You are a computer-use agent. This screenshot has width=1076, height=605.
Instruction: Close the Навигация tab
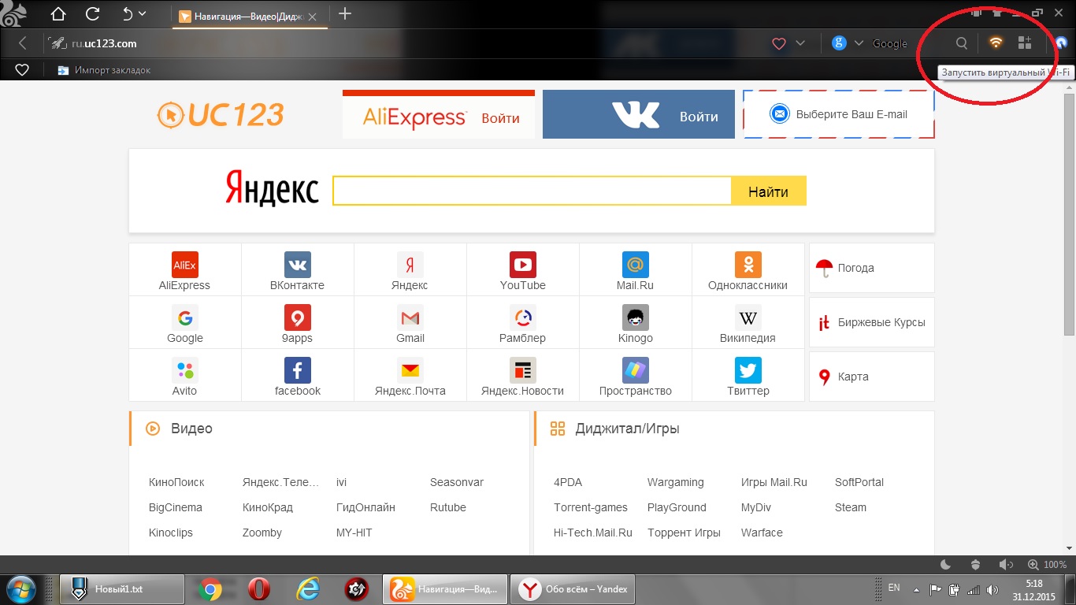pyautogui.click(x=314, y=16)
